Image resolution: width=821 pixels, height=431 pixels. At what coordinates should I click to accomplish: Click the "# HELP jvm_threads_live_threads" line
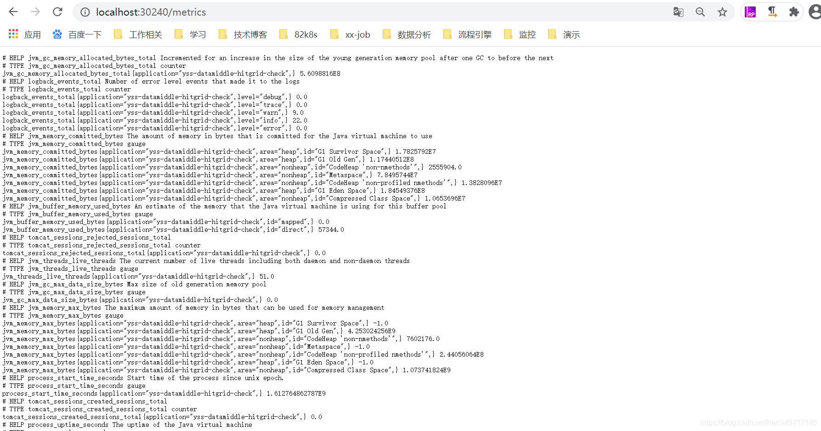206,261
